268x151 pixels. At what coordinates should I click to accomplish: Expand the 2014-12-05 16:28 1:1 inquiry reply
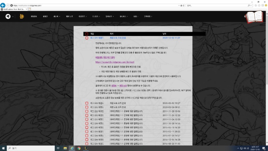126,140
